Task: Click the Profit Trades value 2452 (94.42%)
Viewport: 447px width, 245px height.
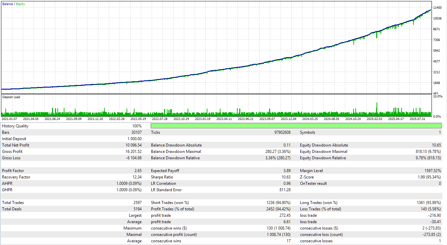Action: pyautogui.click(x=279, y=209)
